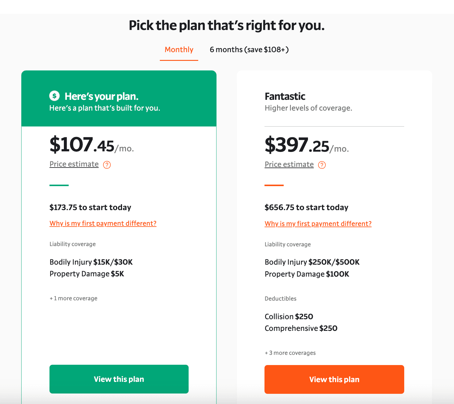Click the $107.45/mo. price amount
This screenshot has width=454, height=404.
(x=91, y=145)
